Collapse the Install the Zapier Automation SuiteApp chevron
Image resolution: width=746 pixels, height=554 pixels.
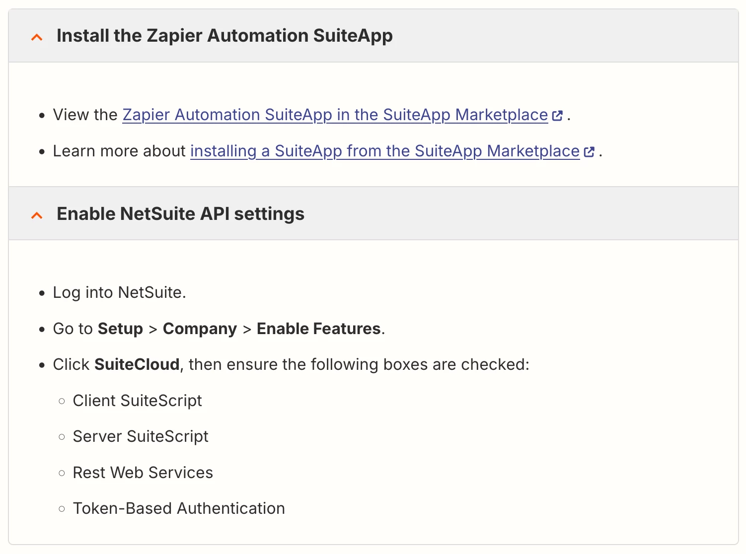pyautogui.click(x=37, y=37)
